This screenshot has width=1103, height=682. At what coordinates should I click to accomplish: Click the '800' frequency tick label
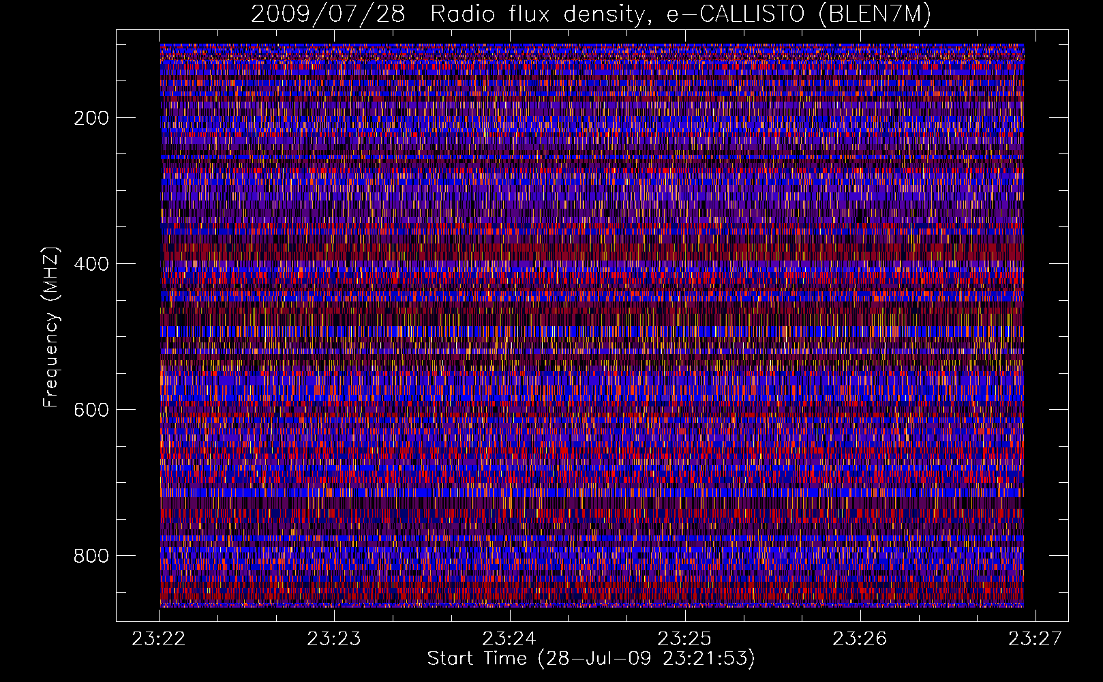pyautogui.click(x=91, y=556)
